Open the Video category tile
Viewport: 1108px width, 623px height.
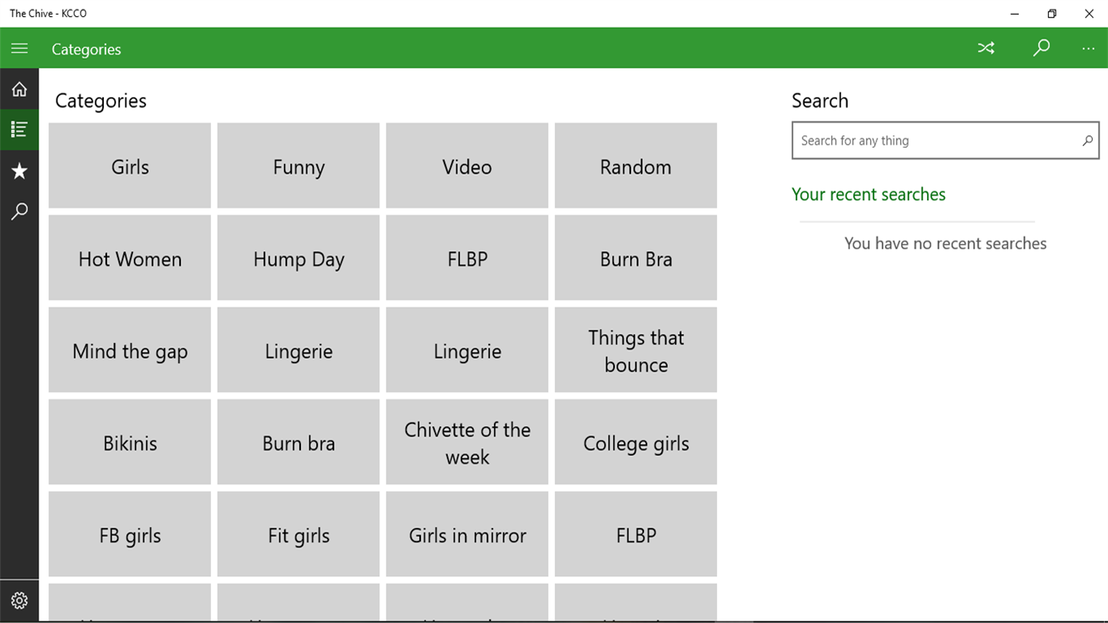[x=467, y=166]
